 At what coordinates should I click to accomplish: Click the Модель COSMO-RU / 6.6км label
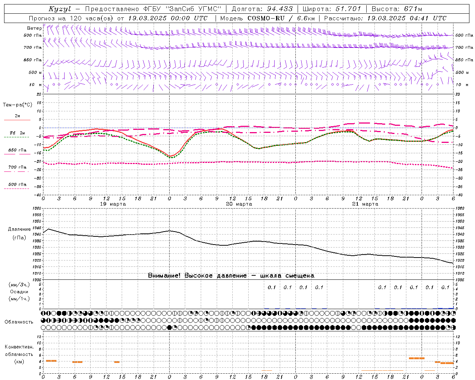click(268, 18)
